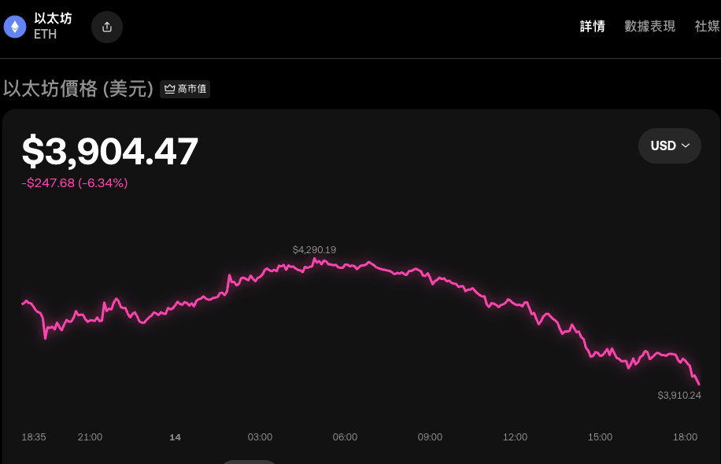Screen dimensions: 721x464
Task: Click the share arrow in the circular button
Action: (106, 26)
